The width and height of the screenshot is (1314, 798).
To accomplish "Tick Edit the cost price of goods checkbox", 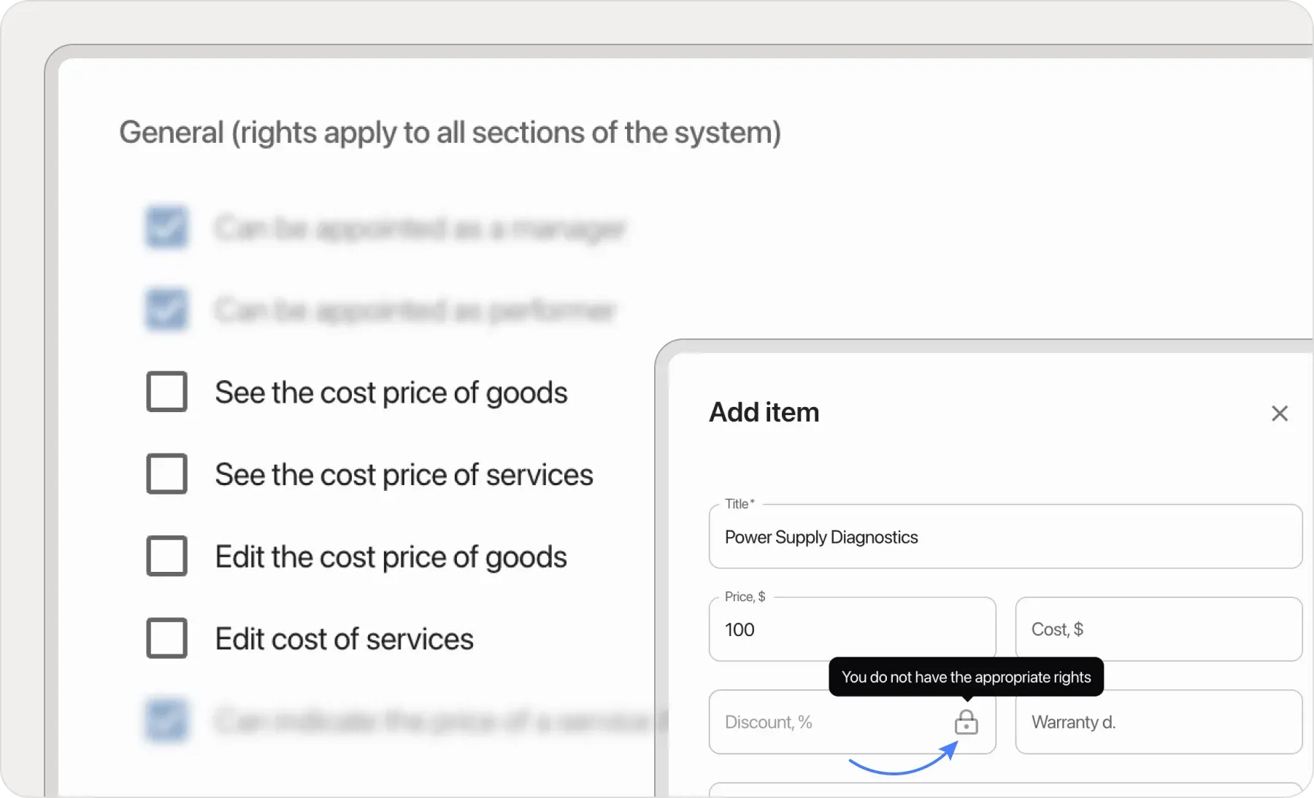I will 167,557.
